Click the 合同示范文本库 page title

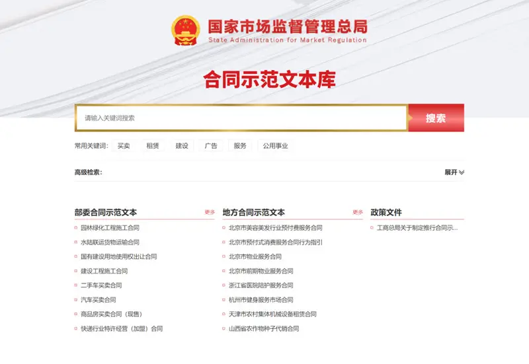point(270,80)
